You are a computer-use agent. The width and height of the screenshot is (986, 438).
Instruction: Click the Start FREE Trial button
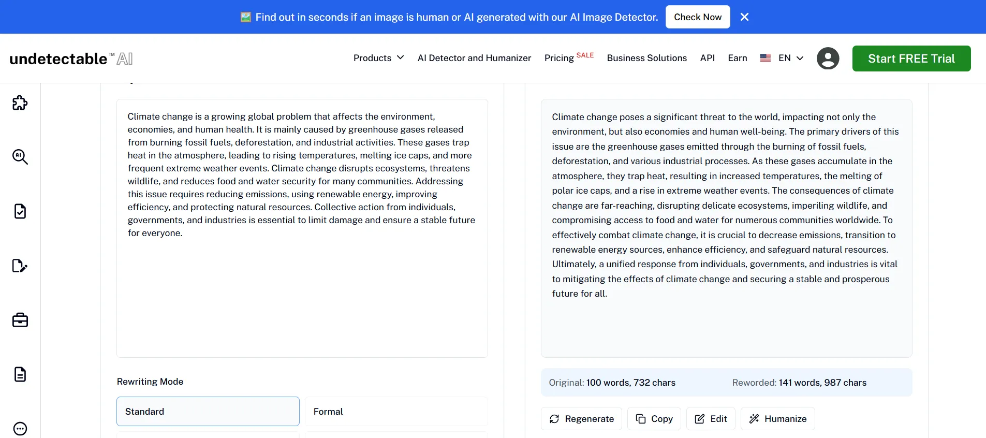tap(911, 59)
